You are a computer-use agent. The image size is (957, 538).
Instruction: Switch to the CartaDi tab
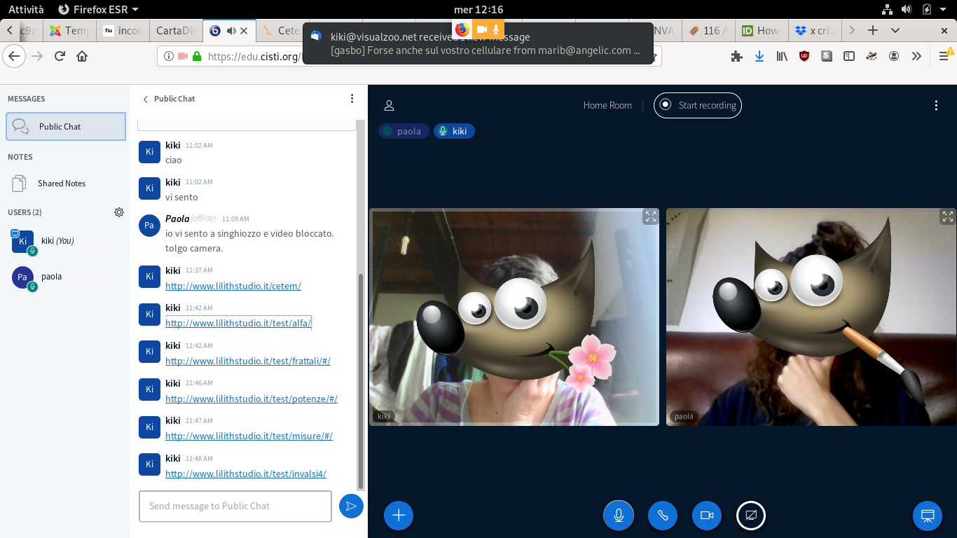(x=176, y=31)
